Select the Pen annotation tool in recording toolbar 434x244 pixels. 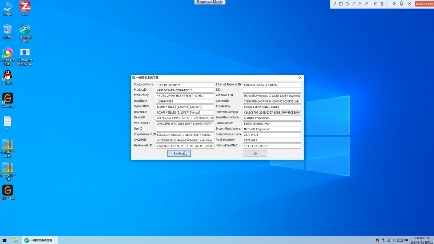click(334, 4)
